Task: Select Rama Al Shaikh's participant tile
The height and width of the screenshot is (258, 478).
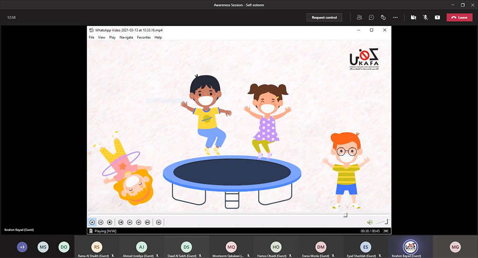Action: click(x=97, y=247)
